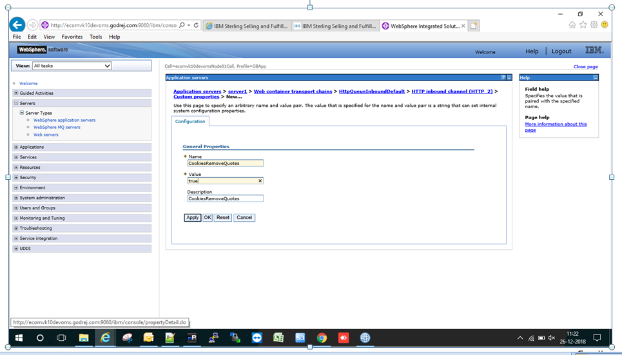Expand the UDDI section
The height and width of the screenshot is (355, 622).
(x=16, y=248)
